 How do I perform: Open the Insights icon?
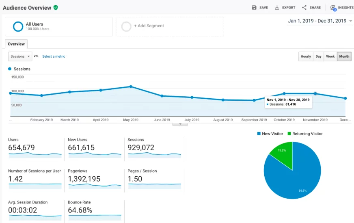pos(333,8)
